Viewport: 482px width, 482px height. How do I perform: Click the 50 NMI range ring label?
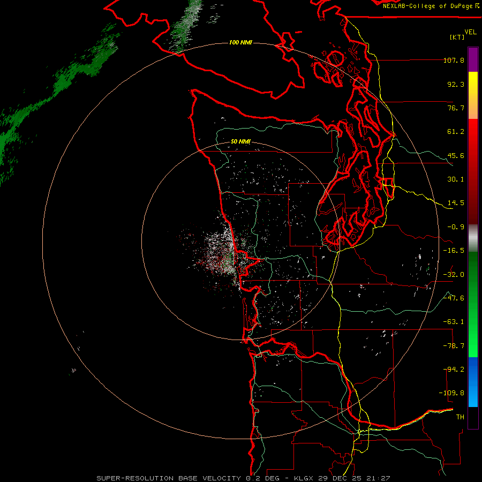pos(240,142)
